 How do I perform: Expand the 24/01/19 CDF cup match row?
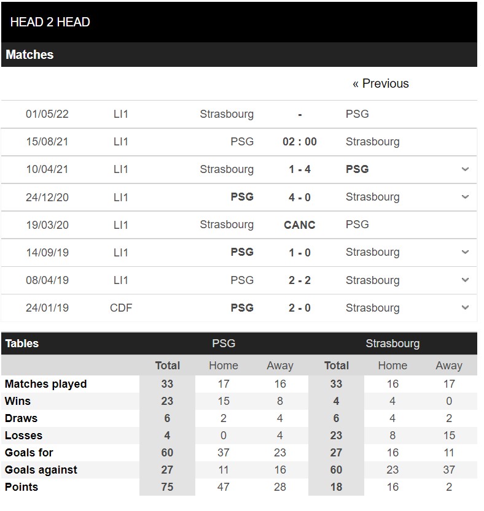[465, 307]
